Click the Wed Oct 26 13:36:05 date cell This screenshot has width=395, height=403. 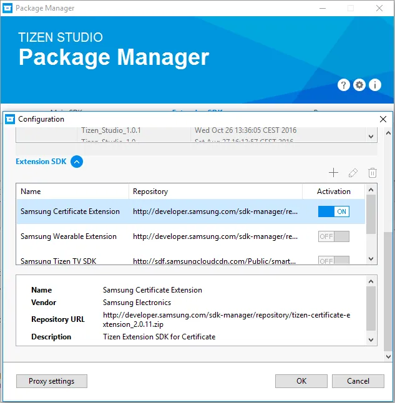[246, 130]
